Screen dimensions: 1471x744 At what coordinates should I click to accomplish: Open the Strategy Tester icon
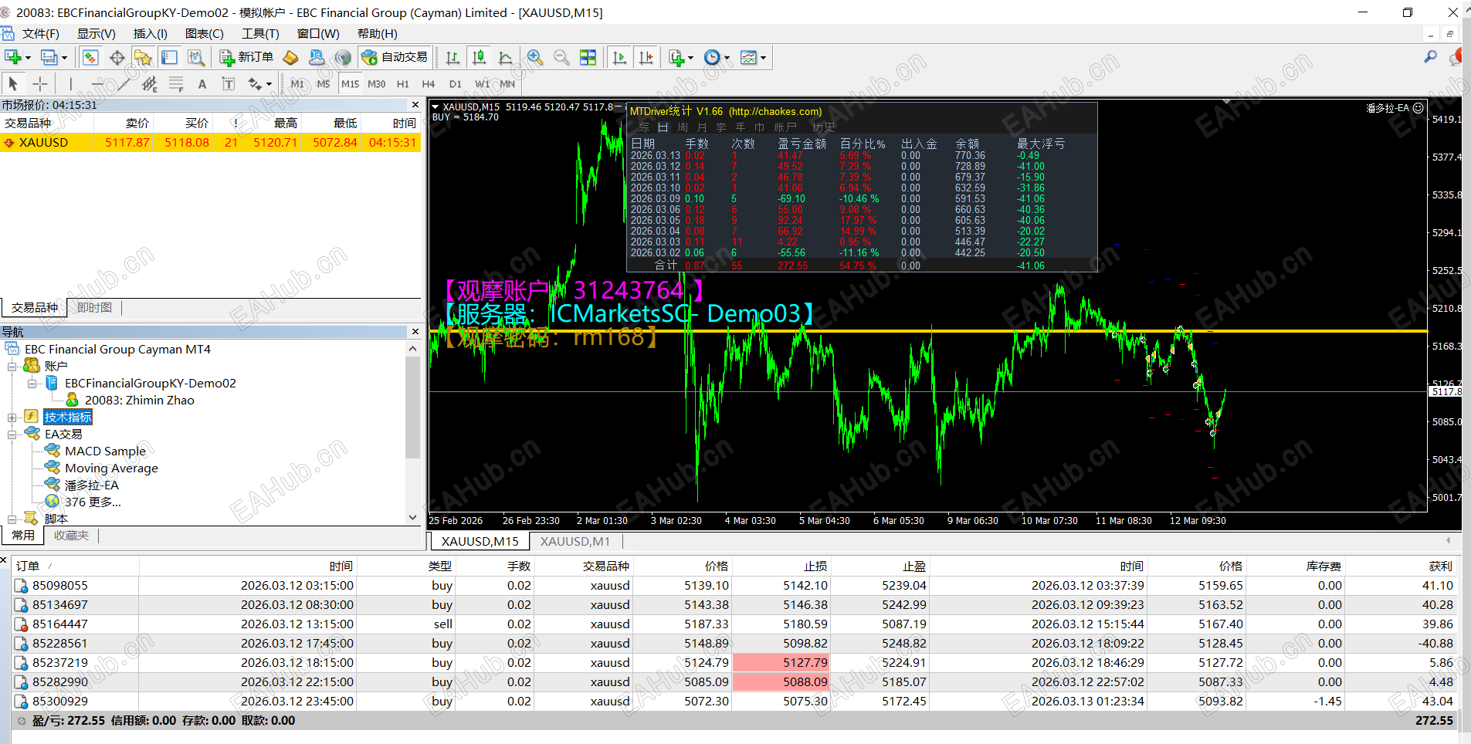pyautogui.click(x=196, y=57)
